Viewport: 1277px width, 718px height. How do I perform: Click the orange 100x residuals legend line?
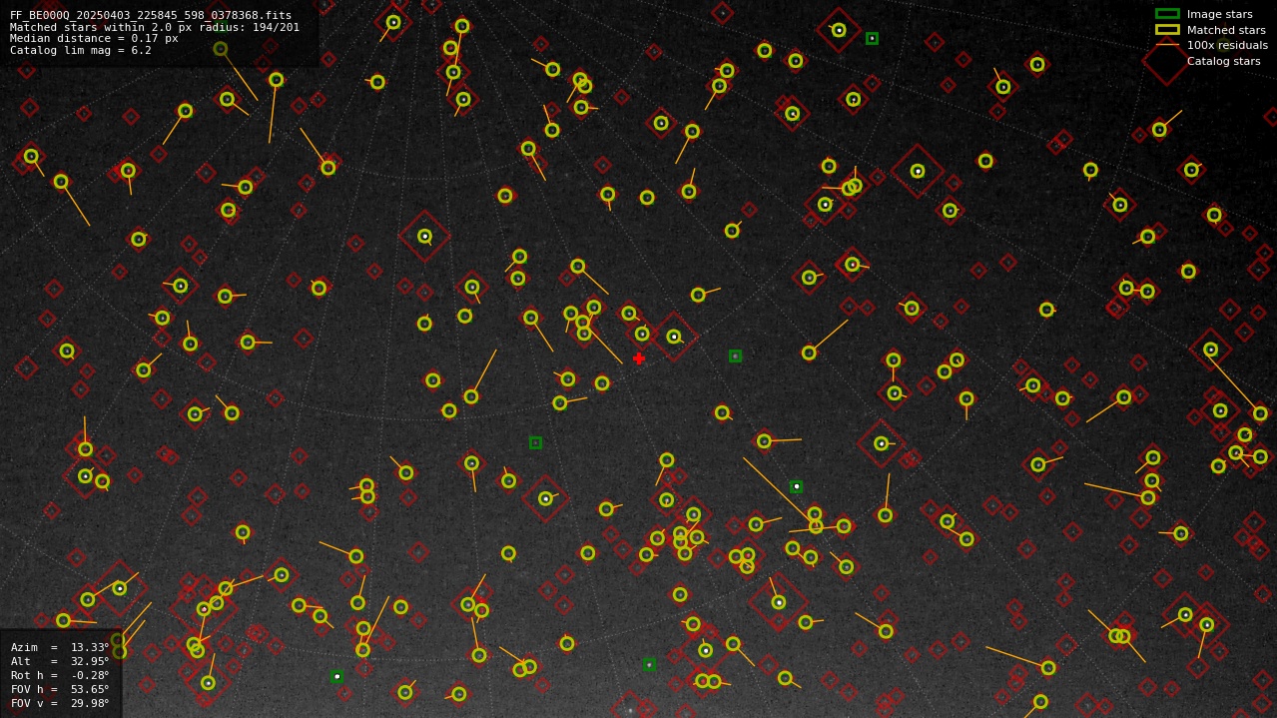click(1167, 46)
